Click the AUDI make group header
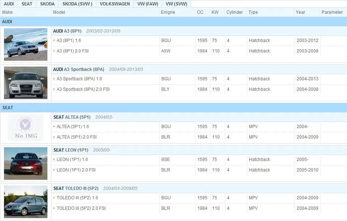 tap(174, 21)
